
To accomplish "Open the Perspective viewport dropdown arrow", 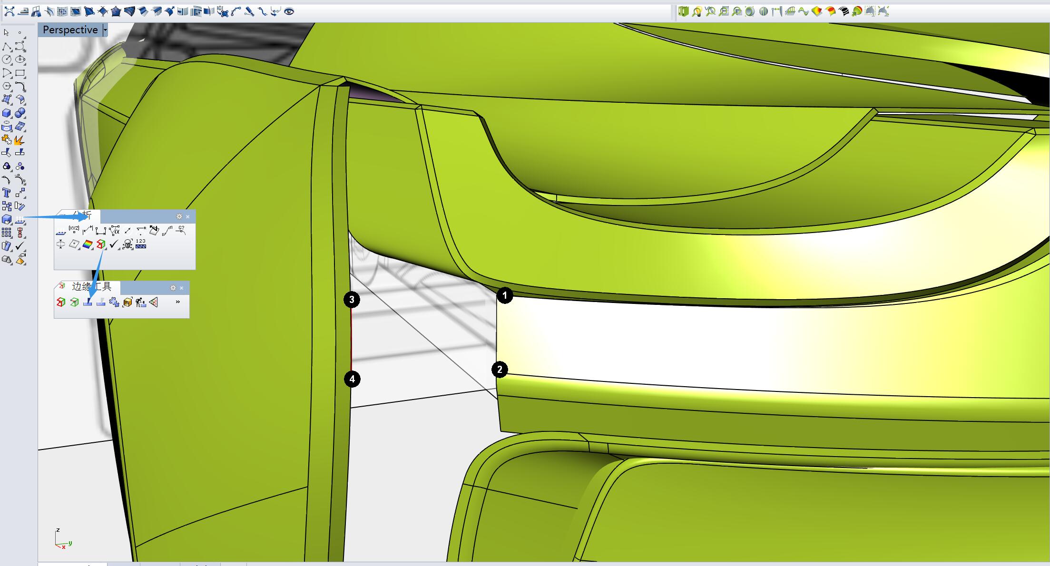I will [105, 30].
